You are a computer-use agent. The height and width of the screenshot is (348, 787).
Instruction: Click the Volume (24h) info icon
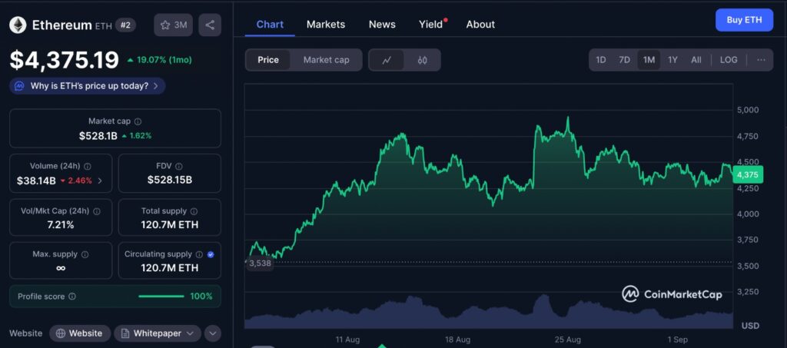pyautogui.click(x=88, y=166)
